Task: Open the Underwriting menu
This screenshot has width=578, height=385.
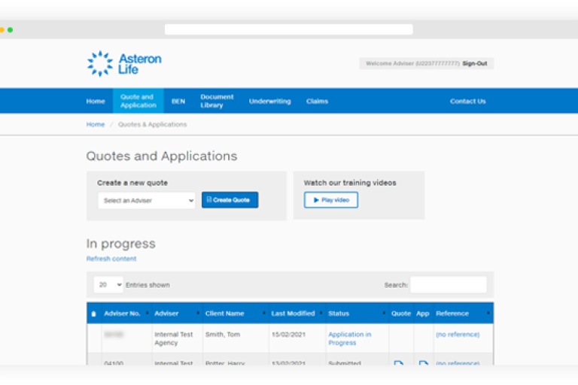Action: coord(269,102)
